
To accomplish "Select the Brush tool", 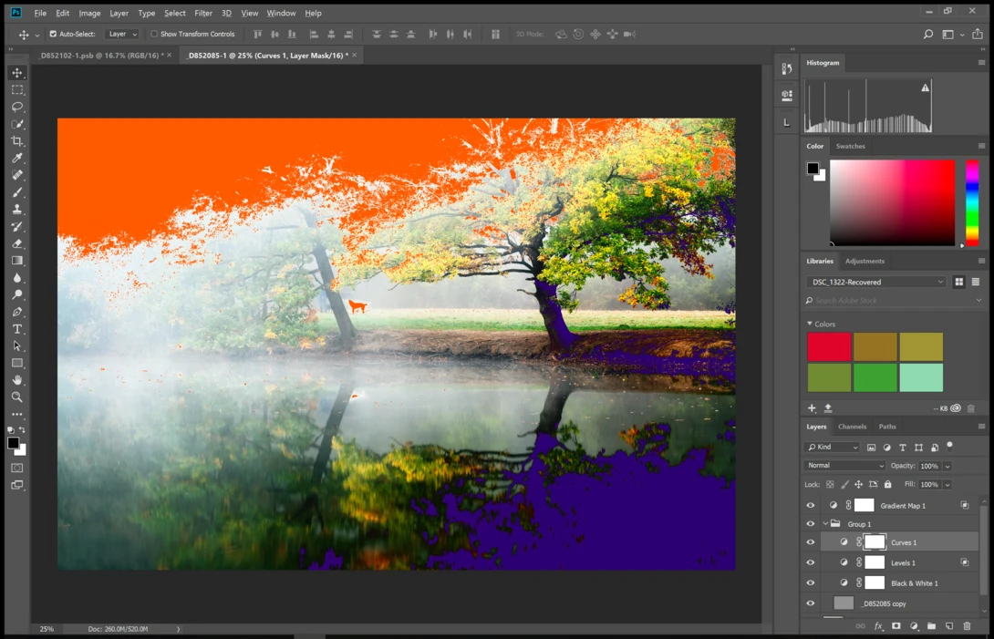I will (17, 192).
